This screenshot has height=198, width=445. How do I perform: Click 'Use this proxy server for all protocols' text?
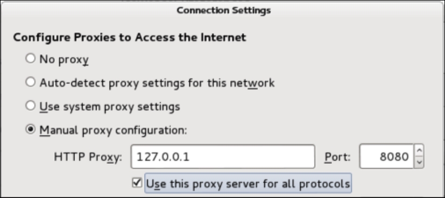tap(248, 183)
